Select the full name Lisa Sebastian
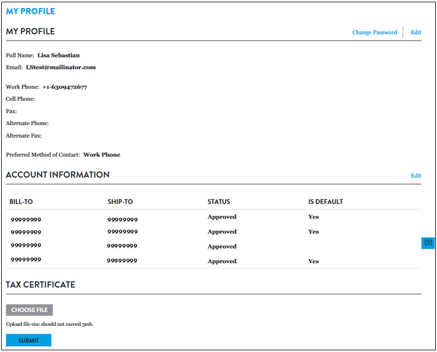Screen dimensions: 437x352 pyautogui.click(x=59, y=55)
